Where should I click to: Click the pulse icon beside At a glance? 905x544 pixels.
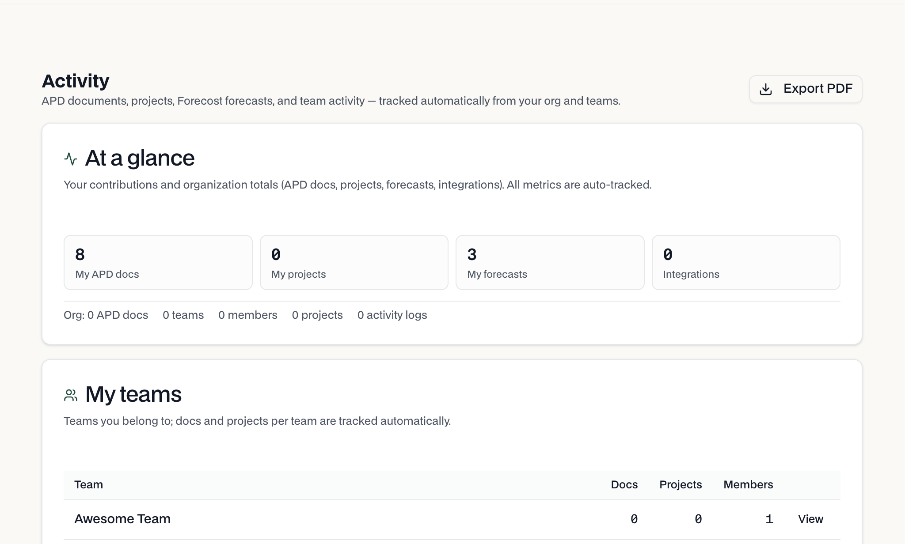71,159
